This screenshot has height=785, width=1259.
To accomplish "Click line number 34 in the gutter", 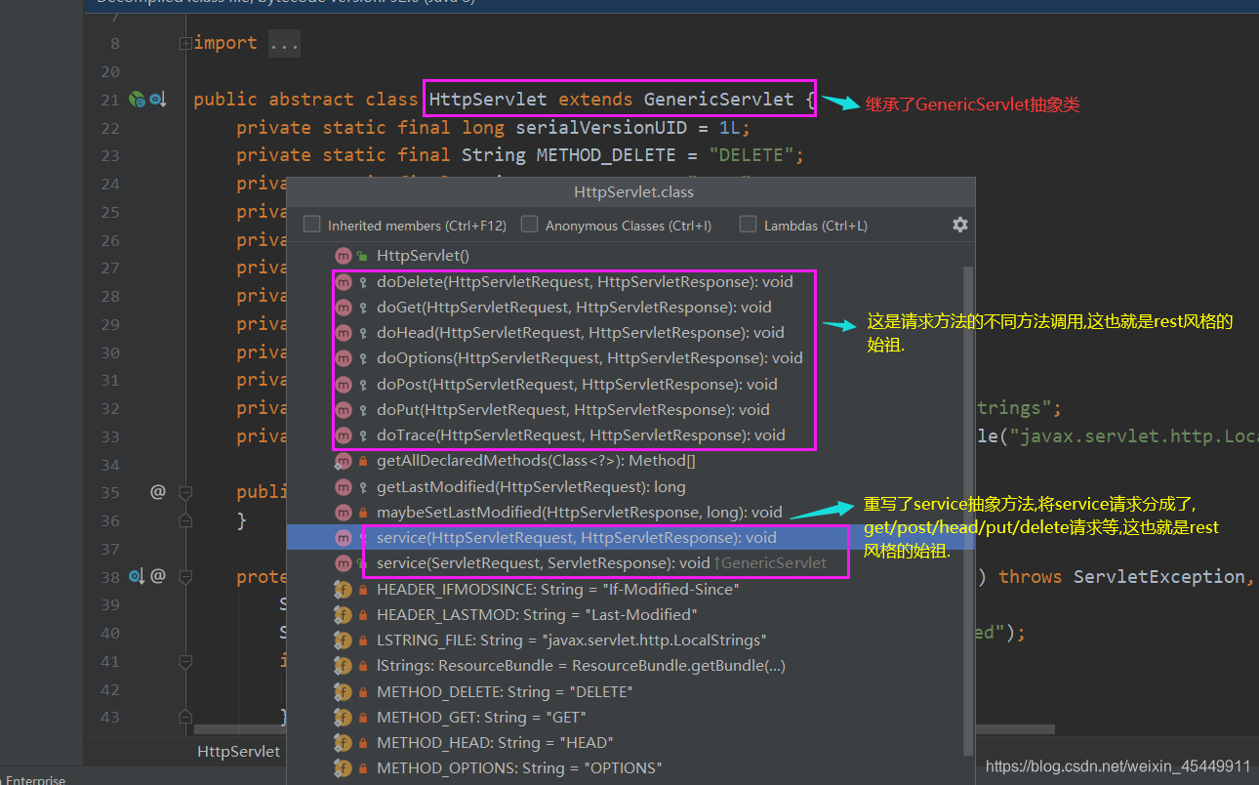I will click(x=109, y=464).
